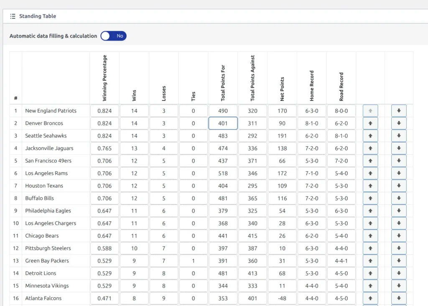Edit Green Bay Packers Ties field
This screenshot has height=306, width=428.
pyautogui.click(x=193, y=261)
